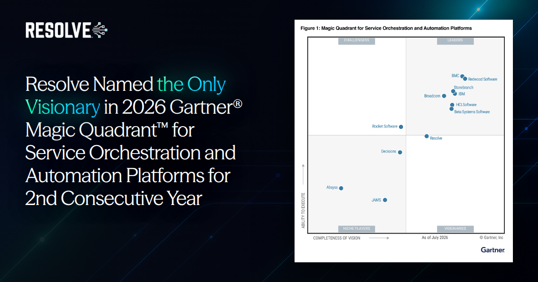
Task: Click the '© Gartner, Inc' copyright text
Action: [491, 238]
